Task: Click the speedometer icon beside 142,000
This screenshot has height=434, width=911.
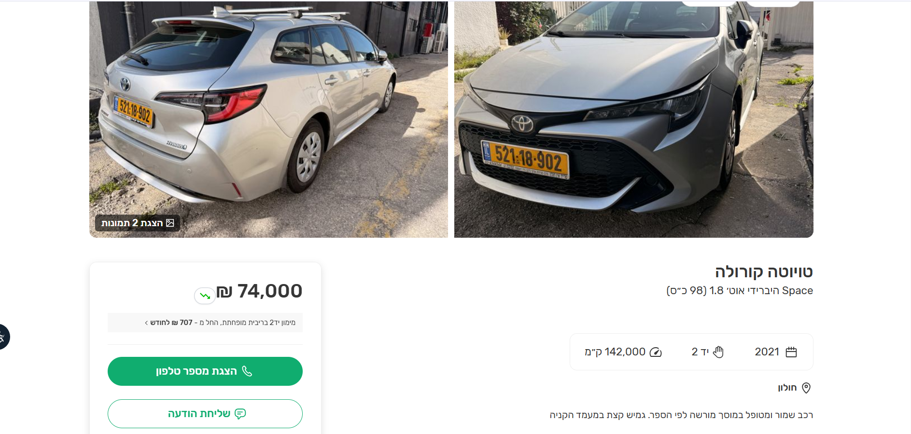Action: coord(656,352)
